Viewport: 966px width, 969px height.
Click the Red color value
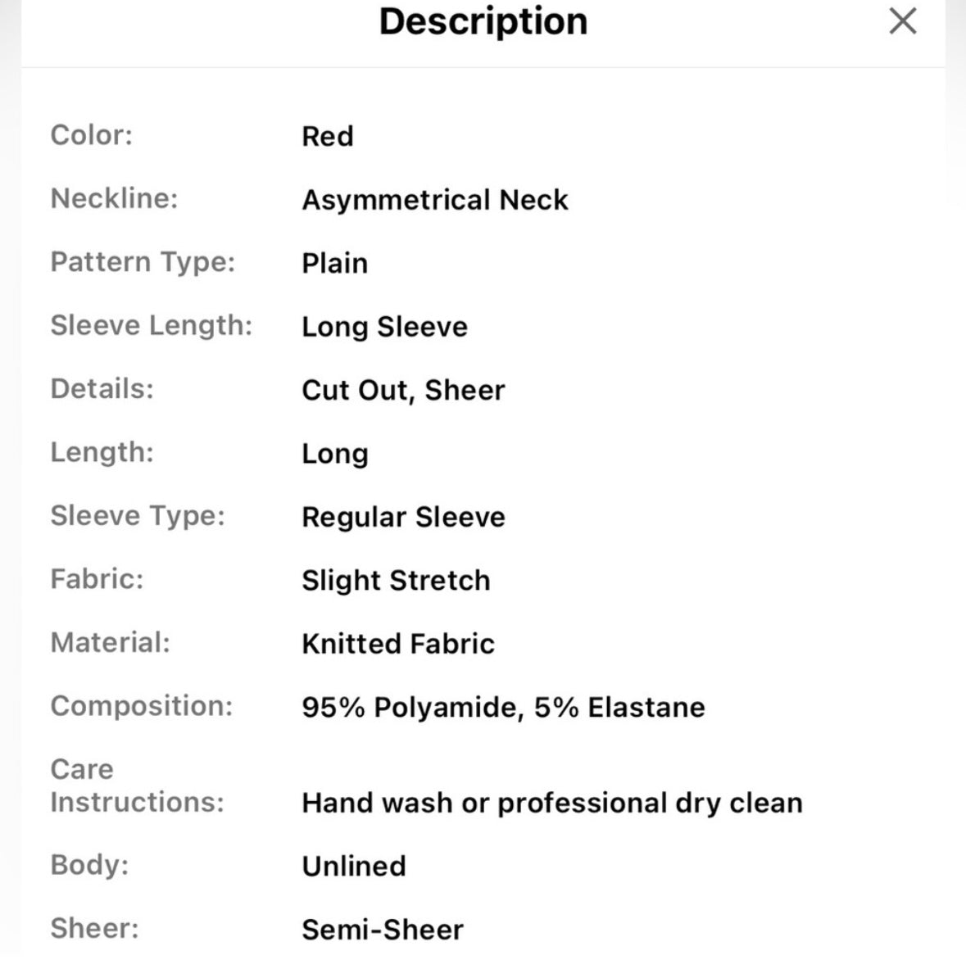click(328, 137)
